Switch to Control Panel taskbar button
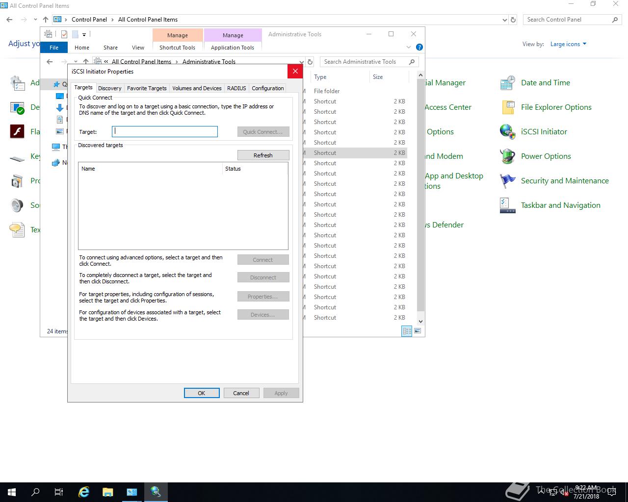Viewport: 628px width, 502px height. tap(131, 492)
